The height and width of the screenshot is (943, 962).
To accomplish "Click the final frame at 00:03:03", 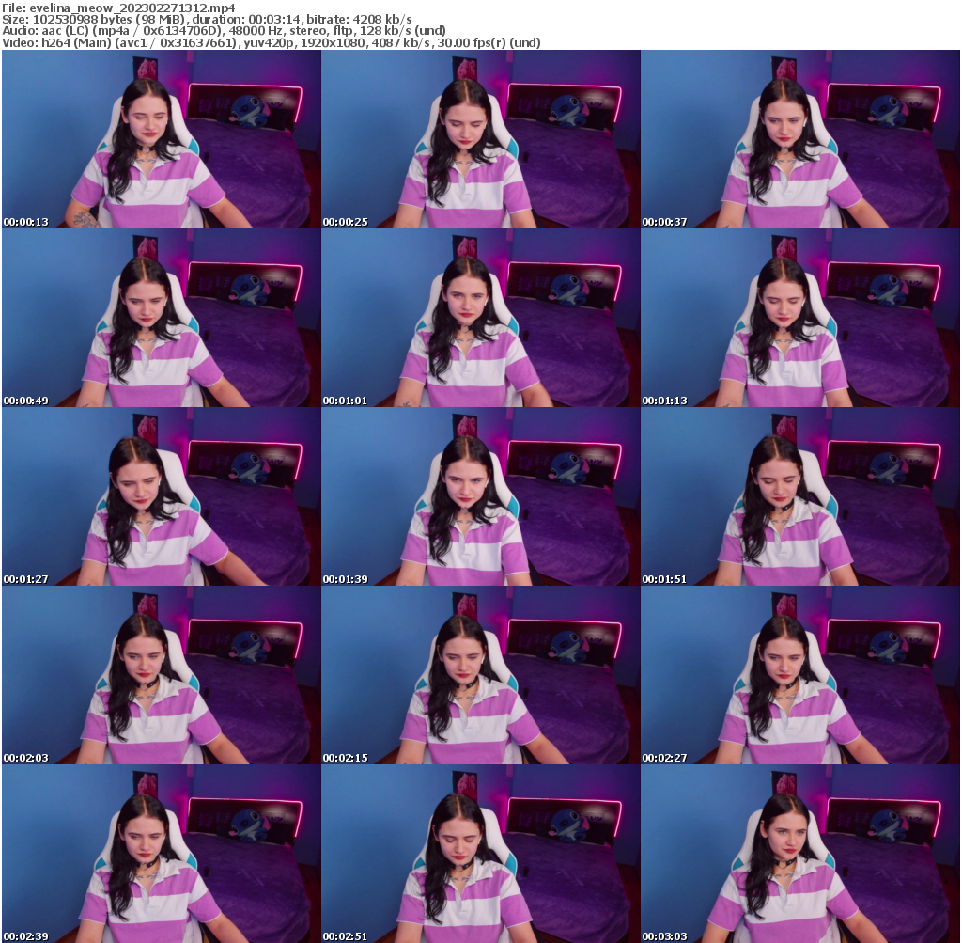I will (x=799, y=854).
